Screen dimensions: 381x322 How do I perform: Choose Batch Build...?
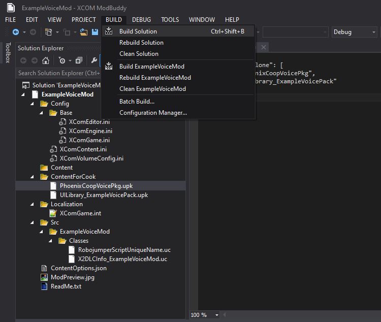coord(178,102)
